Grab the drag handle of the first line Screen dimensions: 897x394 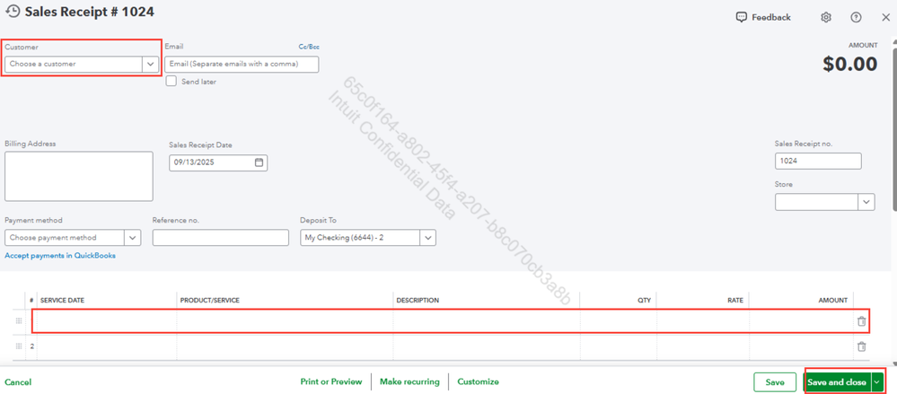(19, 320)
